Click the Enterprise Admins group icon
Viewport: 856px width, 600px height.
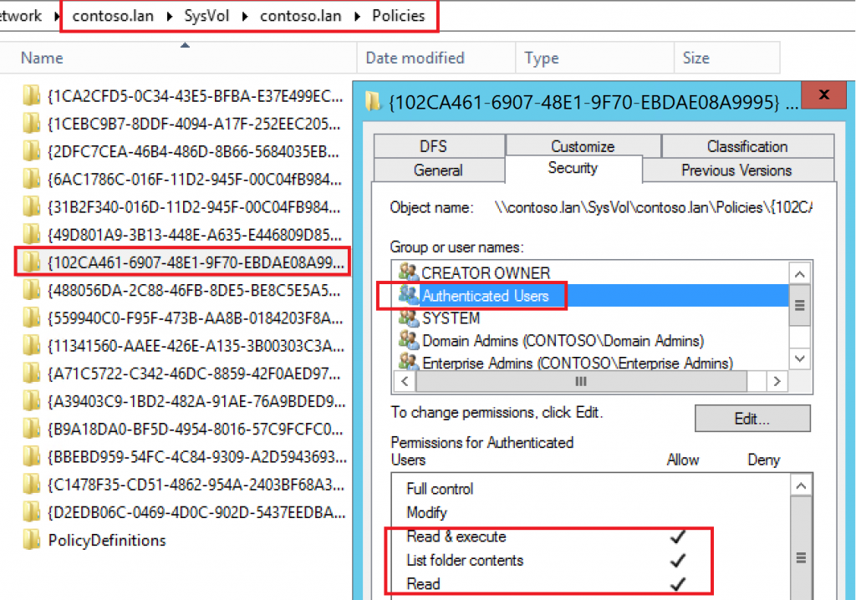click(x=409, y=363)
